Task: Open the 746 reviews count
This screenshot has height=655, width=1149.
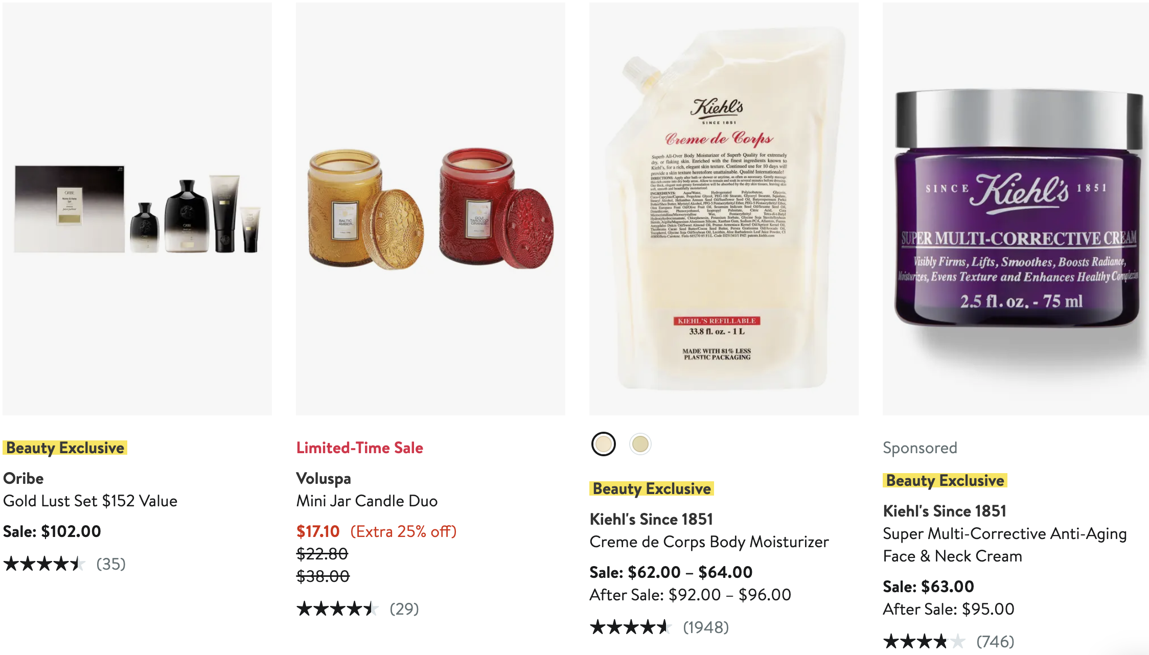Action: click(x=995, y=641)
